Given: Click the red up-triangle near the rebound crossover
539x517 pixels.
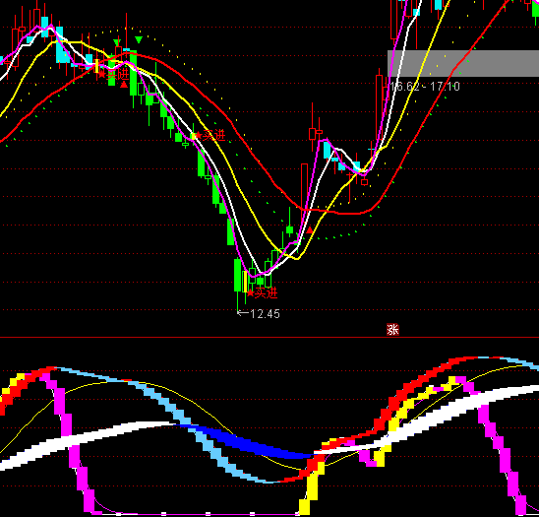Looking at the screenshot, I should [310, 229].
